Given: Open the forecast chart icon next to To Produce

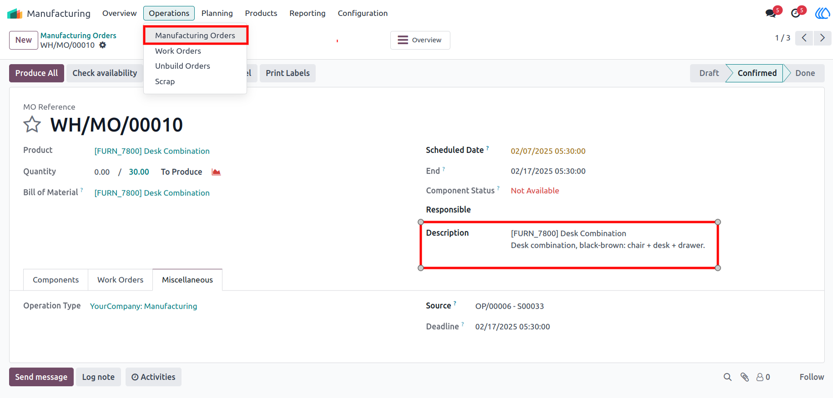Looking at the screenshot, I should 216,172.
